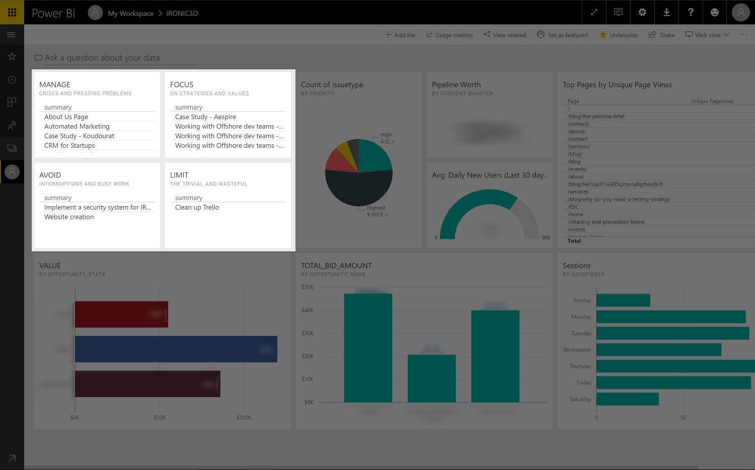Open Workspaces icon in sidebar
The width and height of the screenshot is (755, 470).
[x=12, y=148]
